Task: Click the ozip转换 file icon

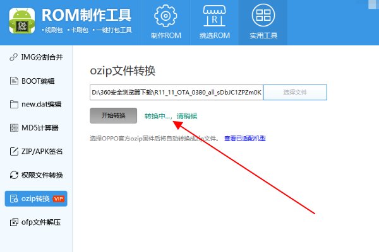Action: tap(14, 198)
